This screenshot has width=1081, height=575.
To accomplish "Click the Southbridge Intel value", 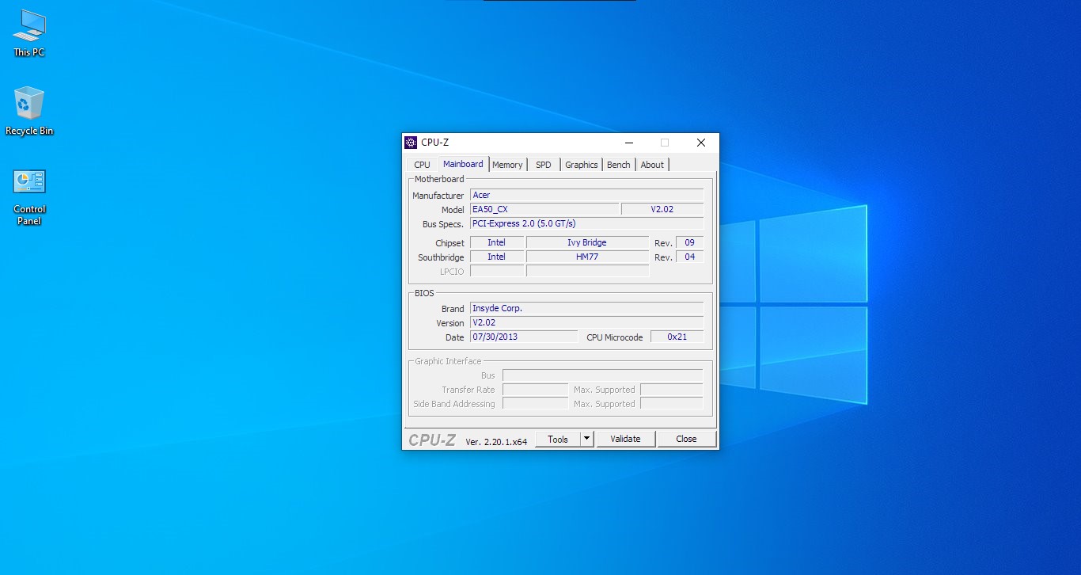I will click(497, 257).
